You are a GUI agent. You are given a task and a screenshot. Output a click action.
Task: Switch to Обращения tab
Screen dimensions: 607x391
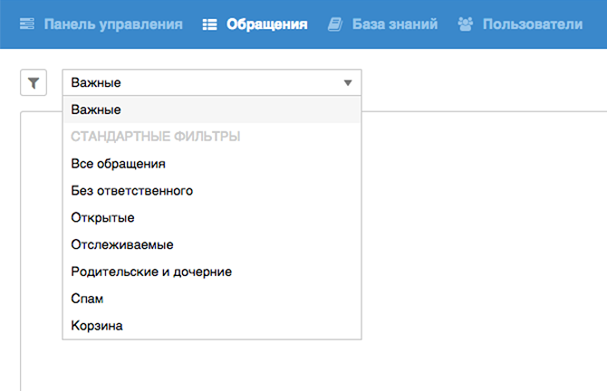(266, 24)
